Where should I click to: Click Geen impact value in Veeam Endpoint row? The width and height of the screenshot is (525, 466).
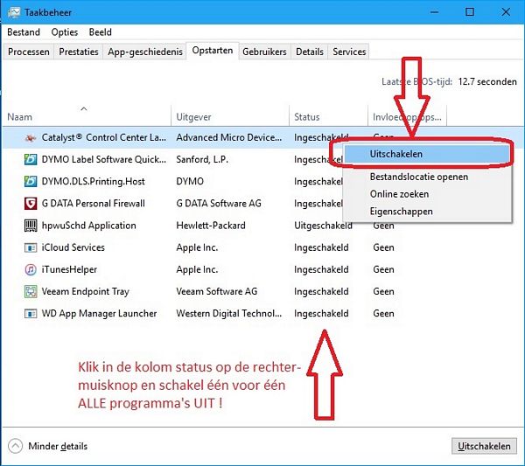click(x=383, y=292)
